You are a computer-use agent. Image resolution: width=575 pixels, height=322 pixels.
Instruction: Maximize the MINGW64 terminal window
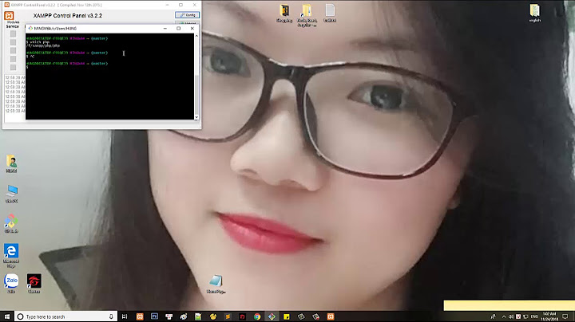(x=179, y=28)
